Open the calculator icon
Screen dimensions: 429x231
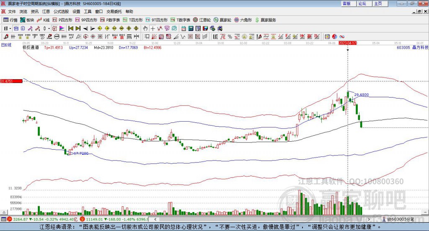tap(191, 29)
